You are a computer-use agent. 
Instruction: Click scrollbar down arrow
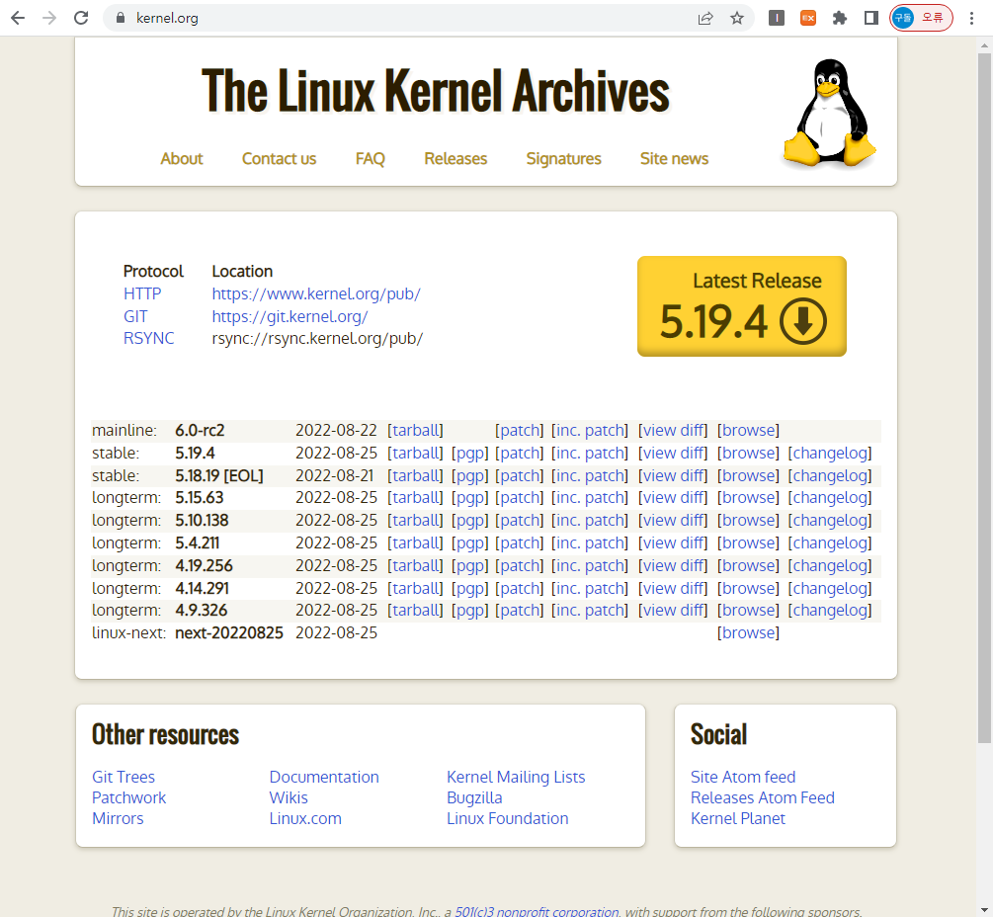click(x=984, y=911)
